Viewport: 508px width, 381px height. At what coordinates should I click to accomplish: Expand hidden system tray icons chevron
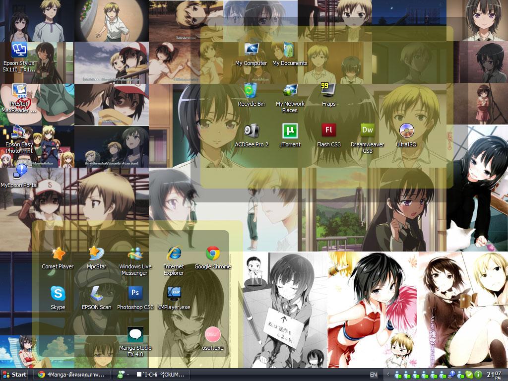coord(388,375)
